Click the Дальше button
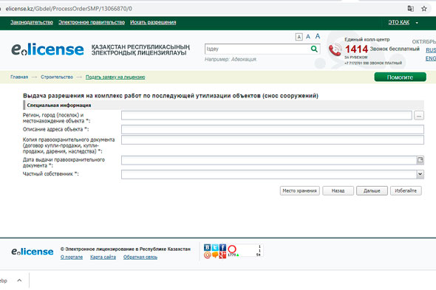Viewport: 436px width, 290px height. pos(372,191)
